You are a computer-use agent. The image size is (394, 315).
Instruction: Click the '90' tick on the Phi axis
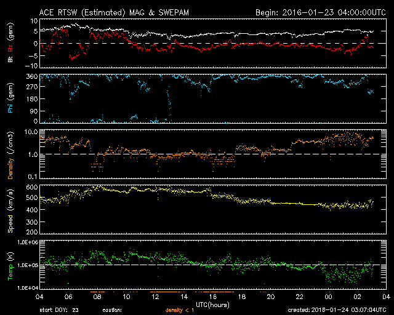[34, 111]
